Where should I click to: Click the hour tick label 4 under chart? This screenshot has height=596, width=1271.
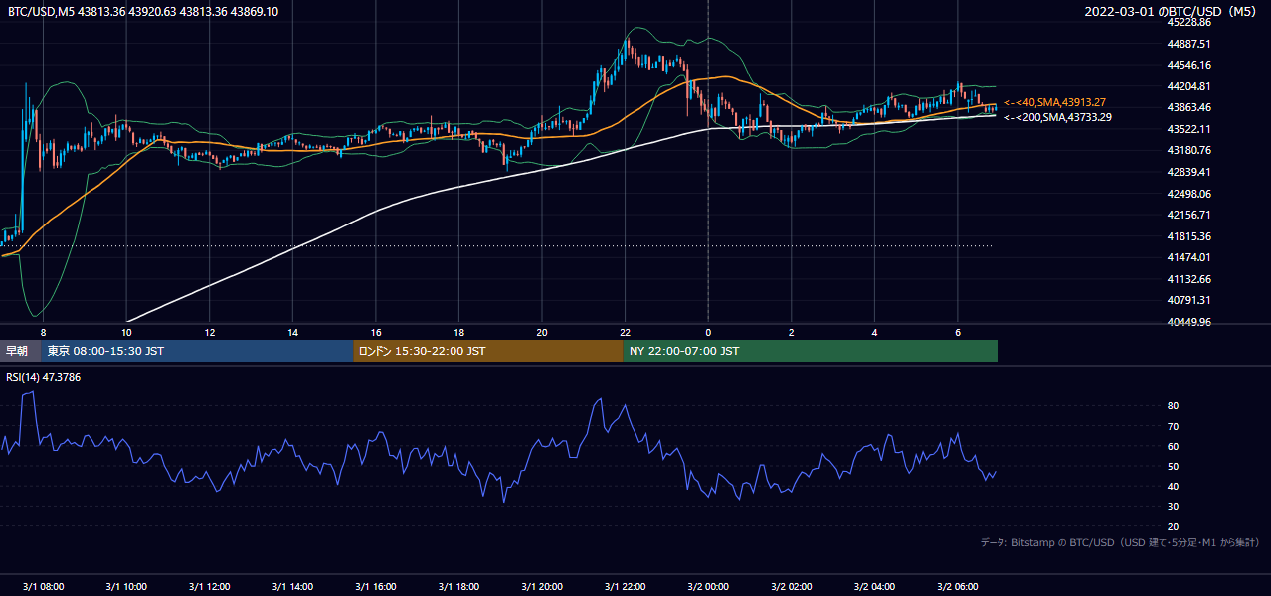(x=874, y=332)
